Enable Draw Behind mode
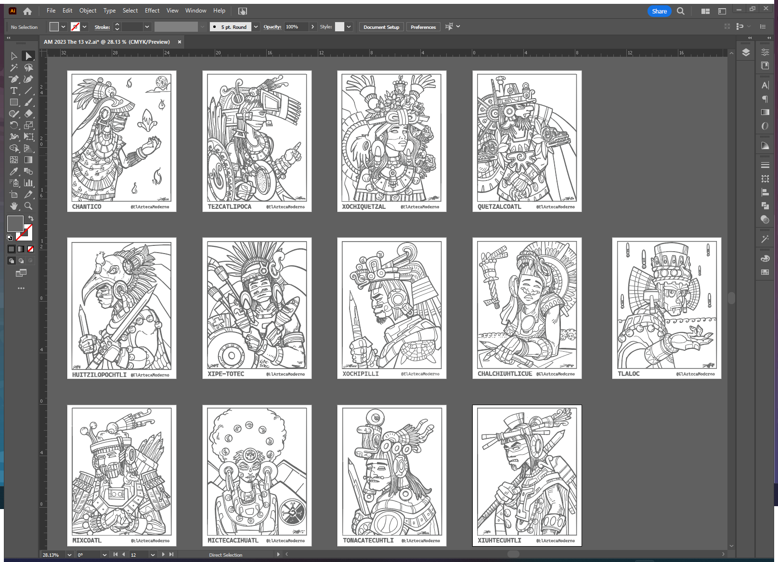The height and width of the screenshot is (562, 778). pos(21,261)
